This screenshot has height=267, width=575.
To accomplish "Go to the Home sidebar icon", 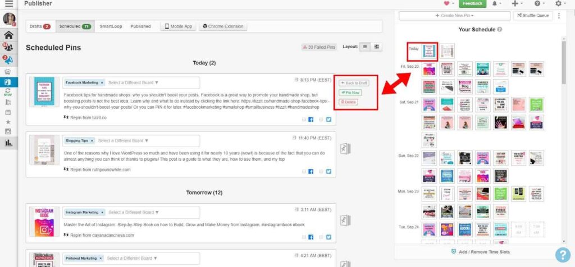I will 9,35.
